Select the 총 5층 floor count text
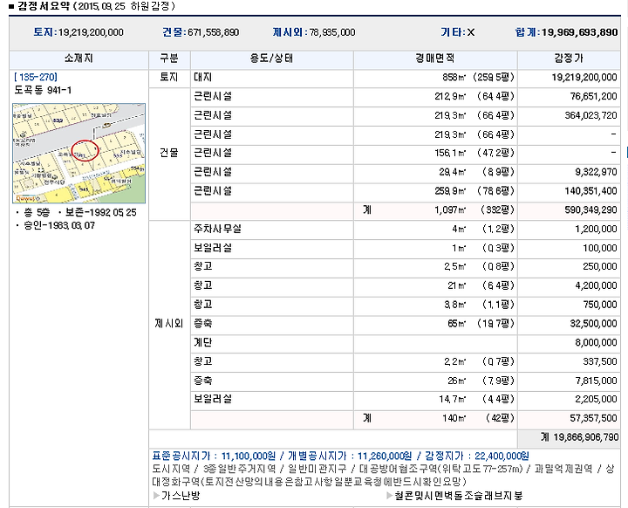 pyautogui.click(x=37, y=212)
